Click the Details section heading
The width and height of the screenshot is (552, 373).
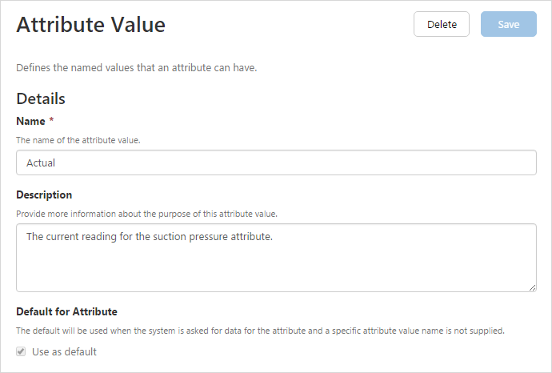point(41,98)
